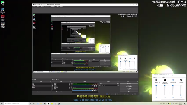This screenshot has width=187, height=105.
Task: Toggle lock on second source item
Action: (71, 85)
